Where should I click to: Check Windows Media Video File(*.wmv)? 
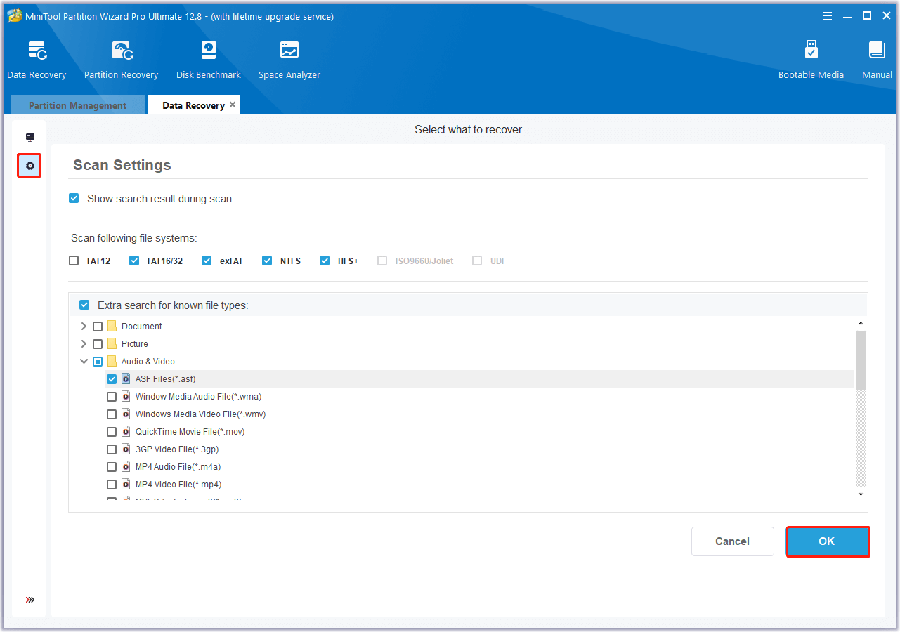click(x=112, y=414)
